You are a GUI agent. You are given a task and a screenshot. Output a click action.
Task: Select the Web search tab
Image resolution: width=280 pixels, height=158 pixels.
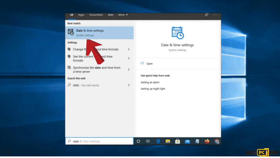tap(110, 15)
